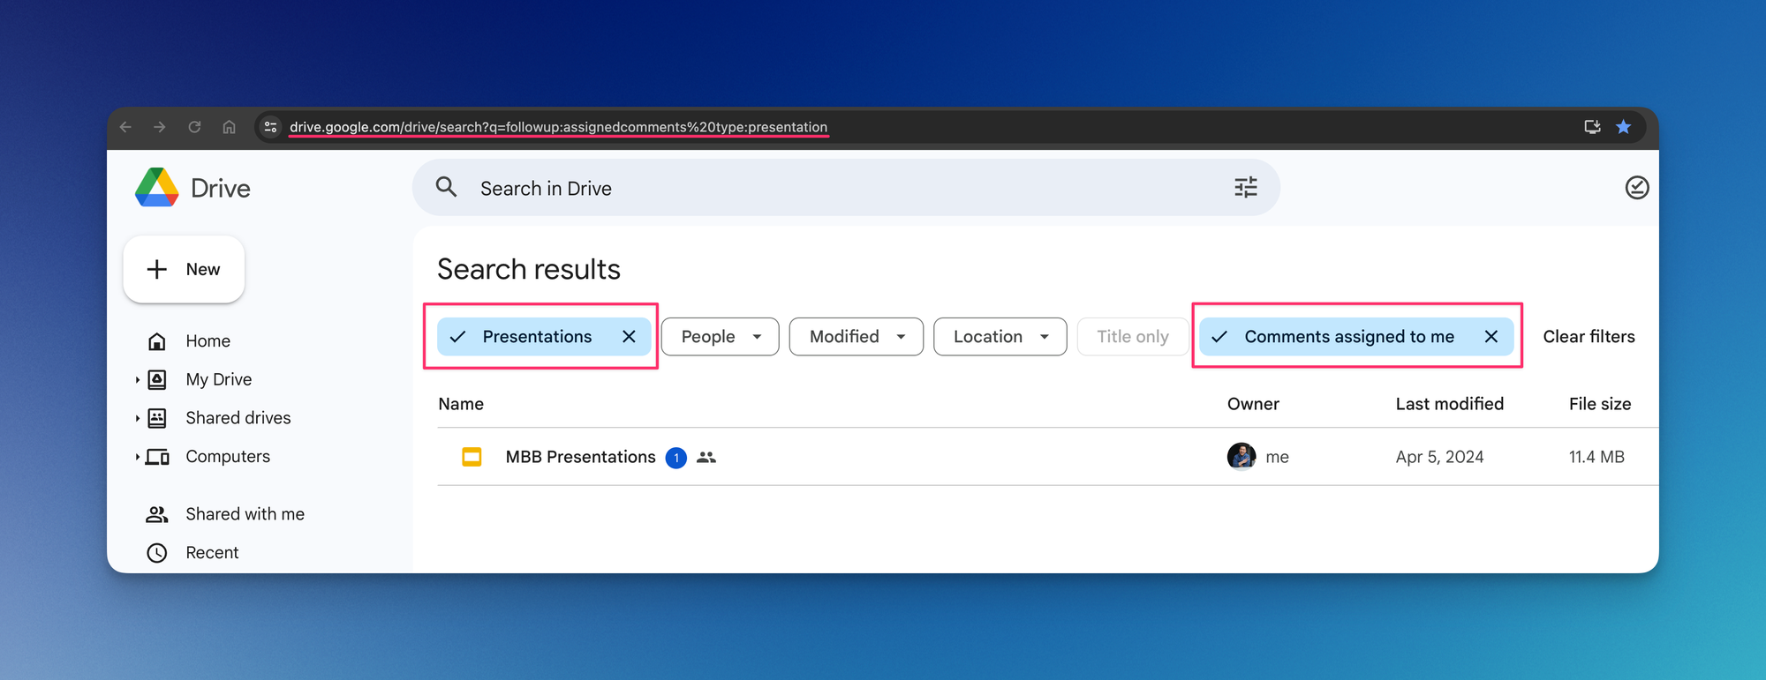Click the shared people icon on MBB Presentations
The image size is (1766, 680).
(706, 457)
